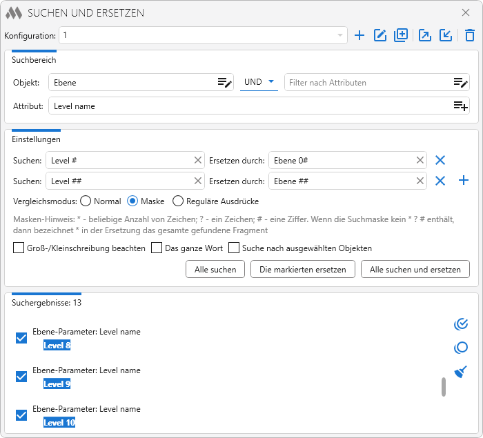Viewport: 483px width, 438px height.
Task: Duplicate the current configuration
Action: [x=400, y=35]
